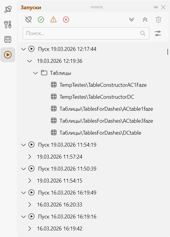
Task: Select Пуск 16.03.2026 16:19:16 run
Action: pos(67,217)
